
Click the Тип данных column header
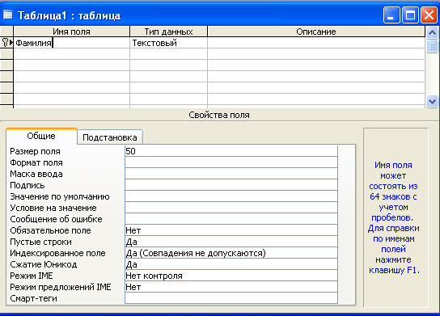(x=169, y=32)
